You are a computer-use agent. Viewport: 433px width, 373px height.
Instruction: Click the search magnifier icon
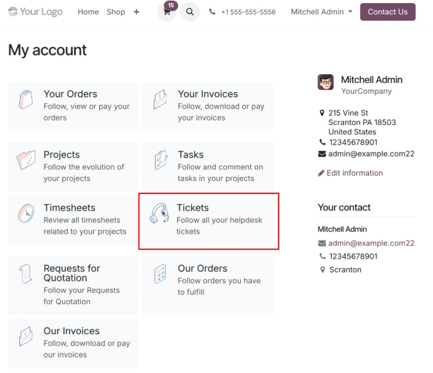190,12
